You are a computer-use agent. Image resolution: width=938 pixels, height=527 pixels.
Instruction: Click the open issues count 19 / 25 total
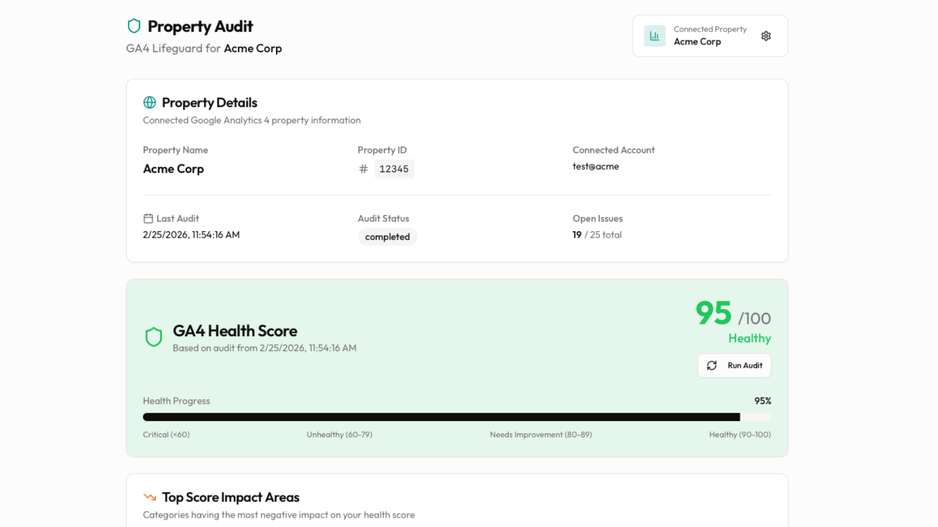[x=597, y=235]
